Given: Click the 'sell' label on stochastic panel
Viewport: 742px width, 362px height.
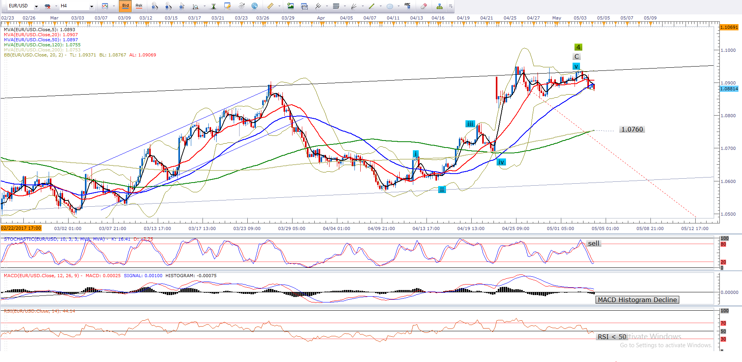Looking at the screenshot, I should 594,243.
